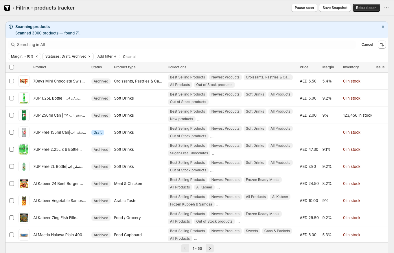394x253 pixels.
Task: Expand more collections for Al Kabeer Beef Burger
Action: 218,188
